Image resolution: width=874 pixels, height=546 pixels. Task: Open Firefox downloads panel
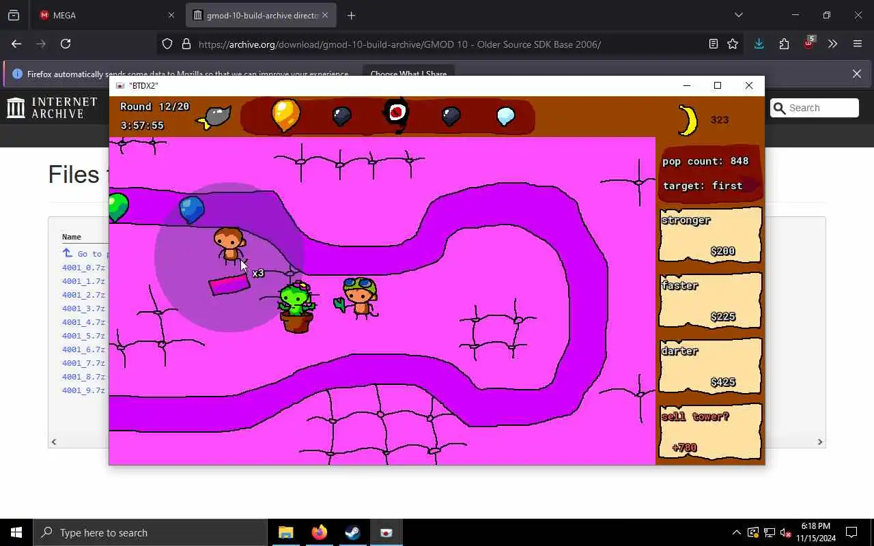pyautogui.click(x=759, y=44)
